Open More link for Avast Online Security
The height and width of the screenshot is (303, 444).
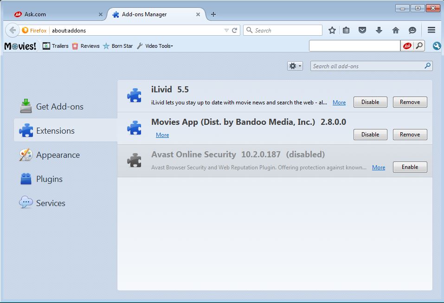click(378, 168)
